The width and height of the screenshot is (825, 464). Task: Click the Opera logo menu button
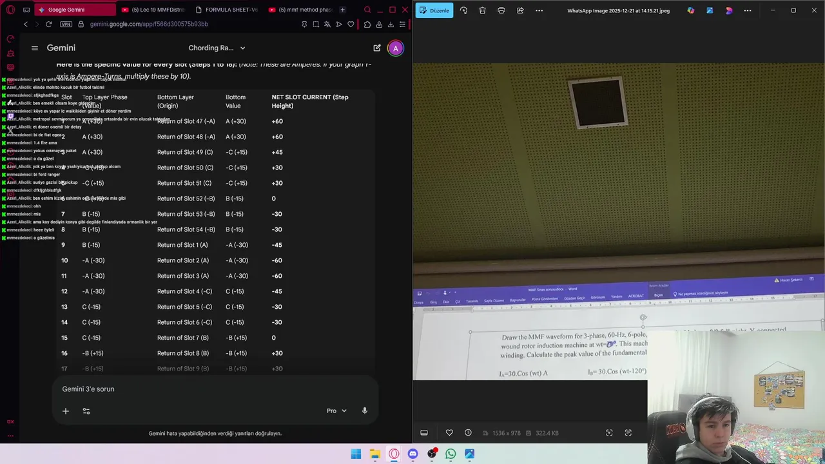coord(10,10)
